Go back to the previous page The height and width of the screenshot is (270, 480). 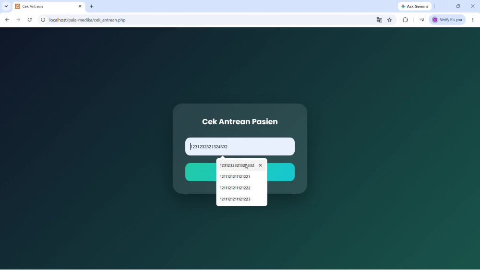(x=7, y=20)
